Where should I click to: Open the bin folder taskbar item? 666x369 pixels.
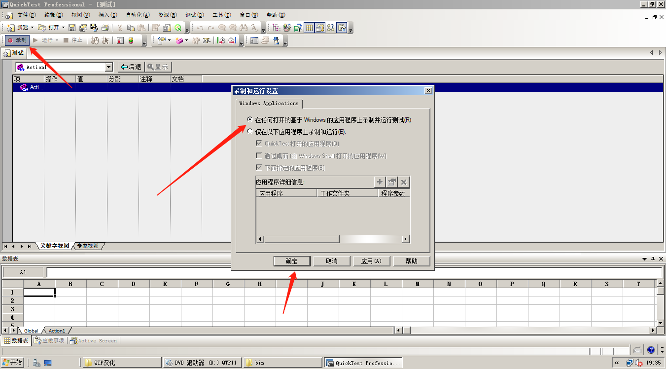click(283, 363)
